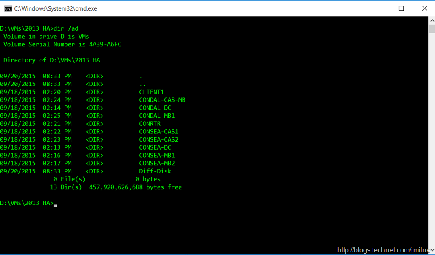Minimize the command prompt window
This screenshot has width=435, height=255.
377,8
